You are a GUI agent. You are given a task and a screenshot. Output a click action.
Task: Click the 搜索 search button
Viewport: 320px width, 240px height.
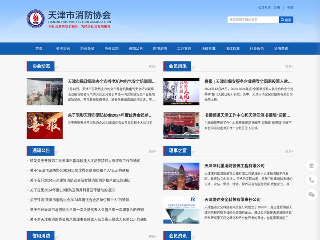[286, 20]
